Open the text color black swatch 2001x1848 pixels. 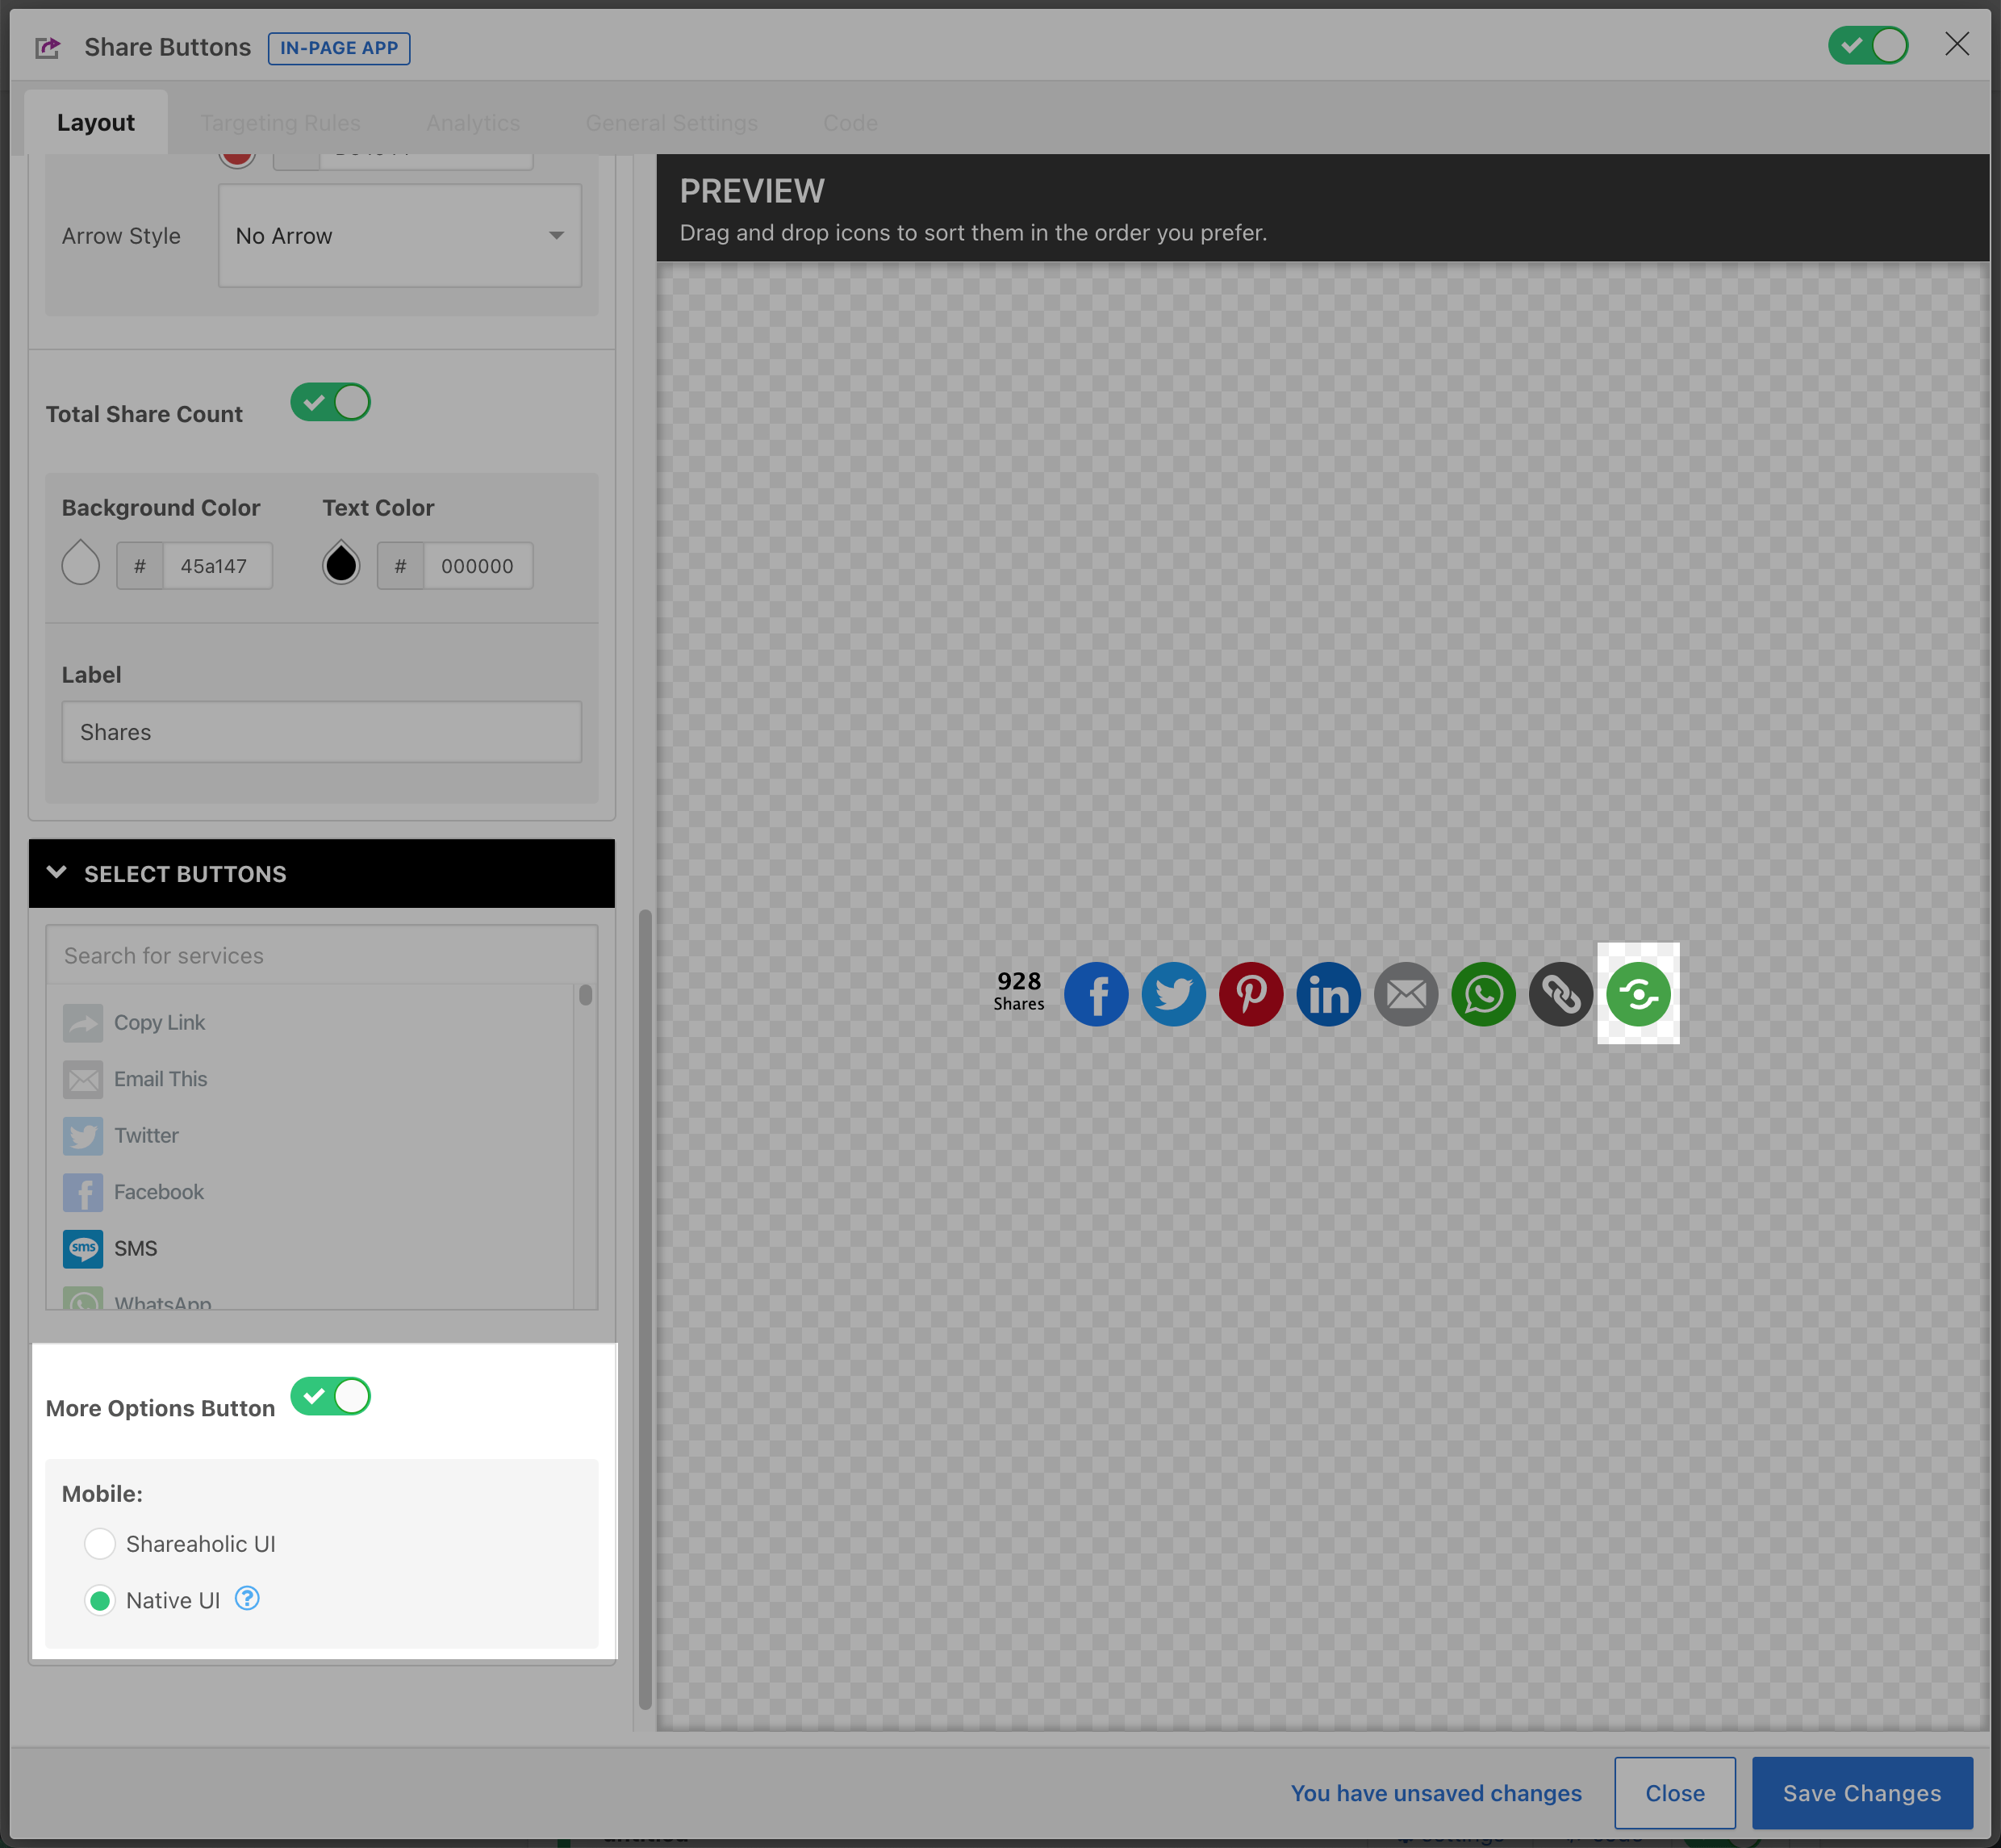[x=341, y=564]
